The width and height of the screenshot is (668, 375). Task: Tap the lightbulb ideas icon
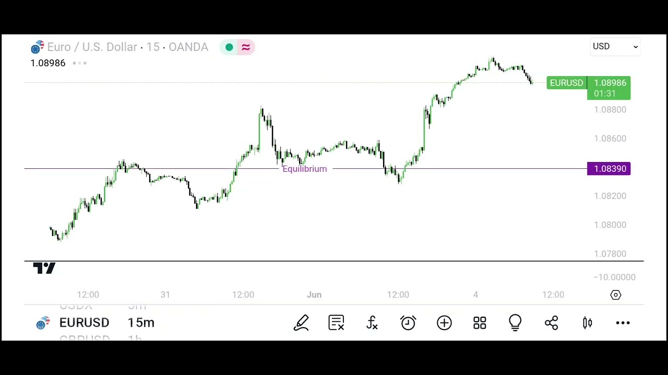pyautogui.click(x=515, y=323)
